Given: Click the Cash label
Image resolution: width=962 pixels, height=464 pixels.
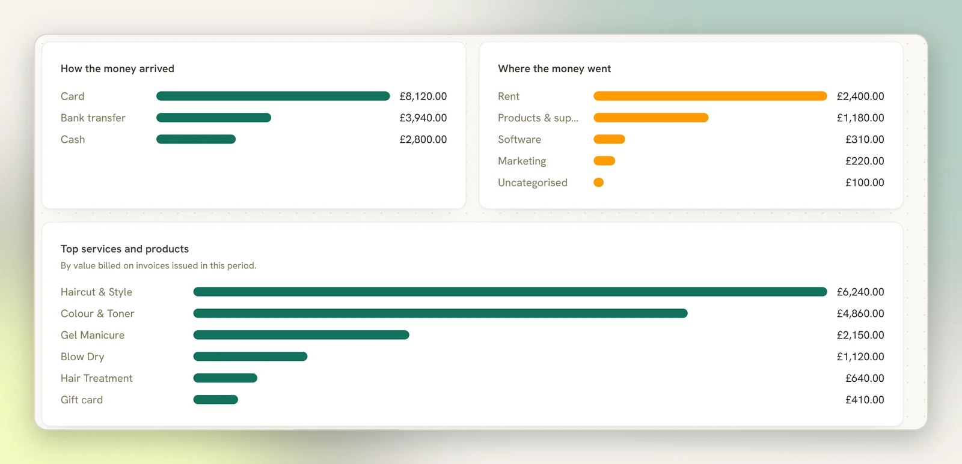Looking at the screenshot, I should tap(73, 139).
